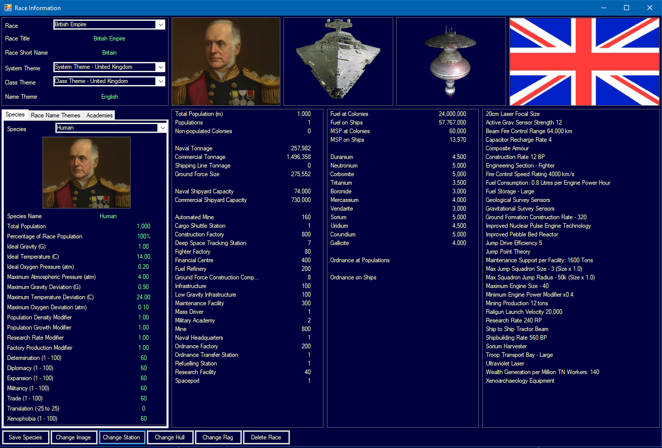Click the Xenoarchaeology Equipment entry

click(520, 381)
